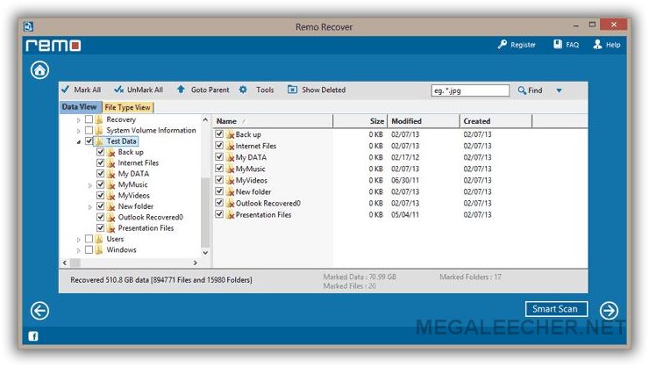Uncheck Back up checkbox in file list
The image size is (649, 367).
click(219, 134)
